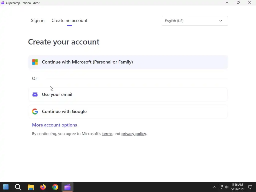This screenshot has width=256, height=192.
Task: Click the Clipchamp taskbar icon
Action: pos(67,187)
